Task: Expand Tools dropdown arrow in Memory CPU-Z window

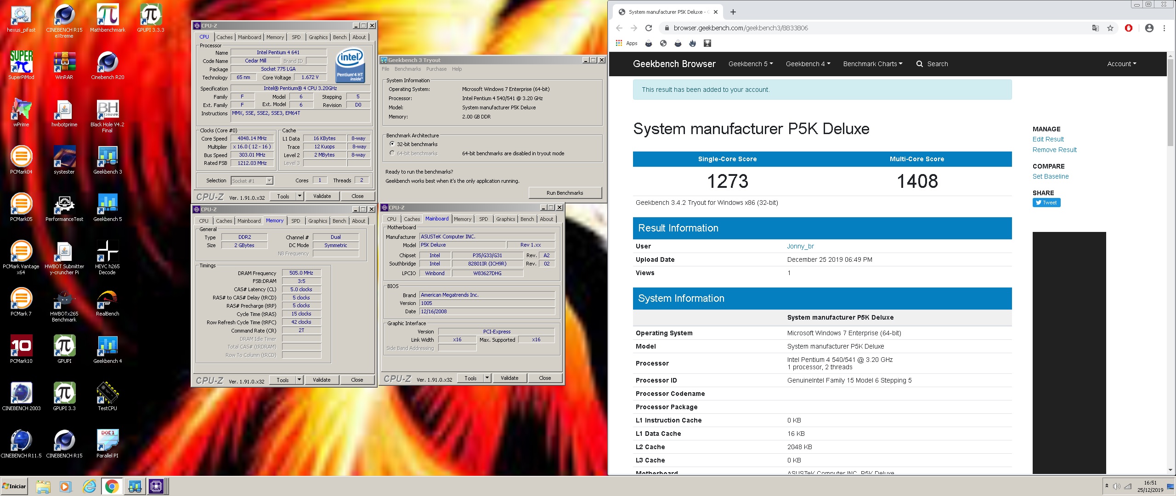Action: click(x=300, y=380)
